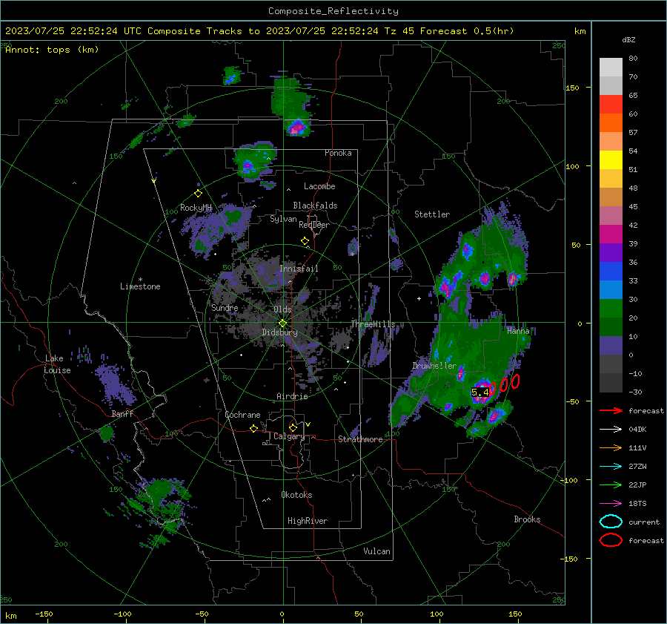Image resolution: width=667 pixels, height=624 pixels.
Task: Select the Stettler town label
Action: click(x=432, y=214)
